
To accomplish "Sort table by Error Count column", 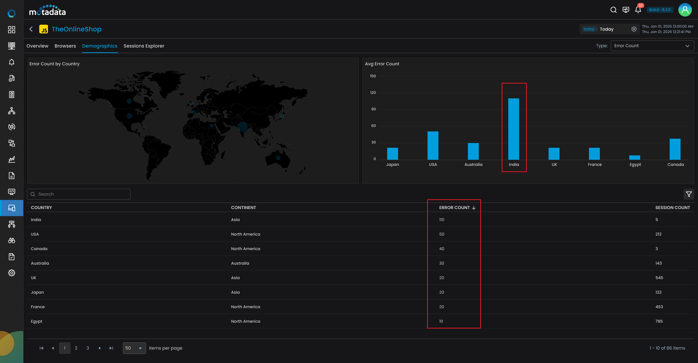I will coord(454,208).
